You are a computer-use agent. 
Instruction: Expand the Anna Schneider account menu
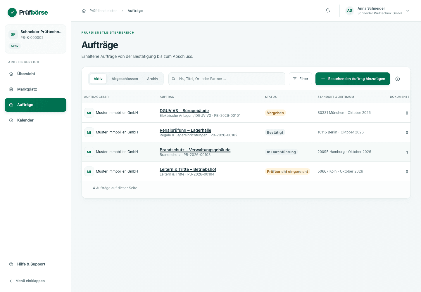click(408, 11)
